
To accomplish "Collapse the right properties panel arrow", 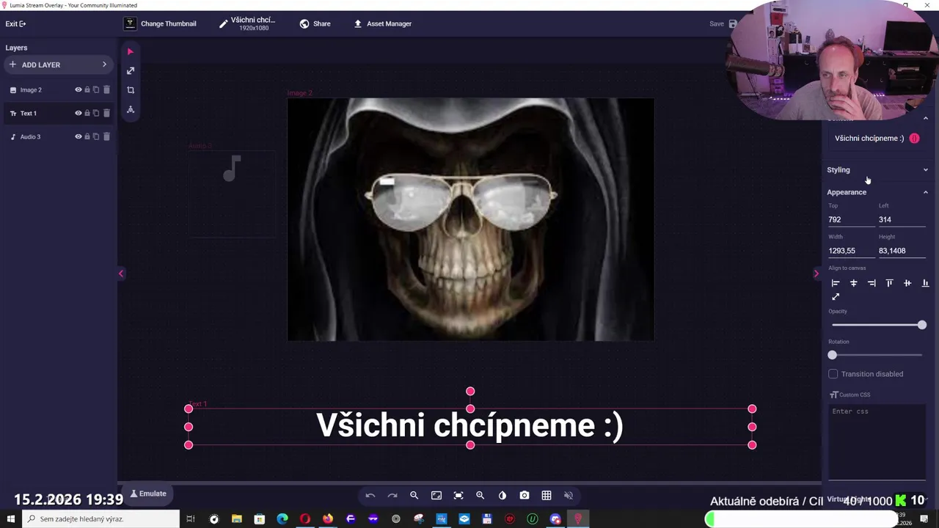I will tap(816, 274).
